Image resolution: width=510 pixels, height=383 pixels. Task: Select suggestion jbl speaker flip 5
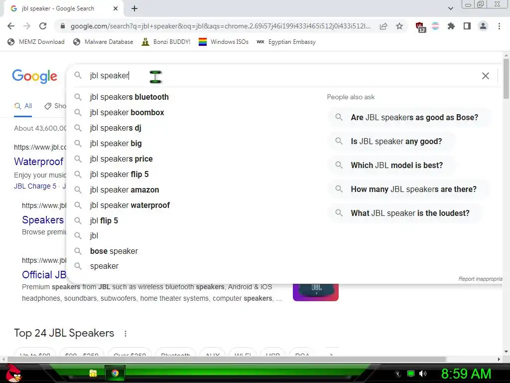(119, 174)
